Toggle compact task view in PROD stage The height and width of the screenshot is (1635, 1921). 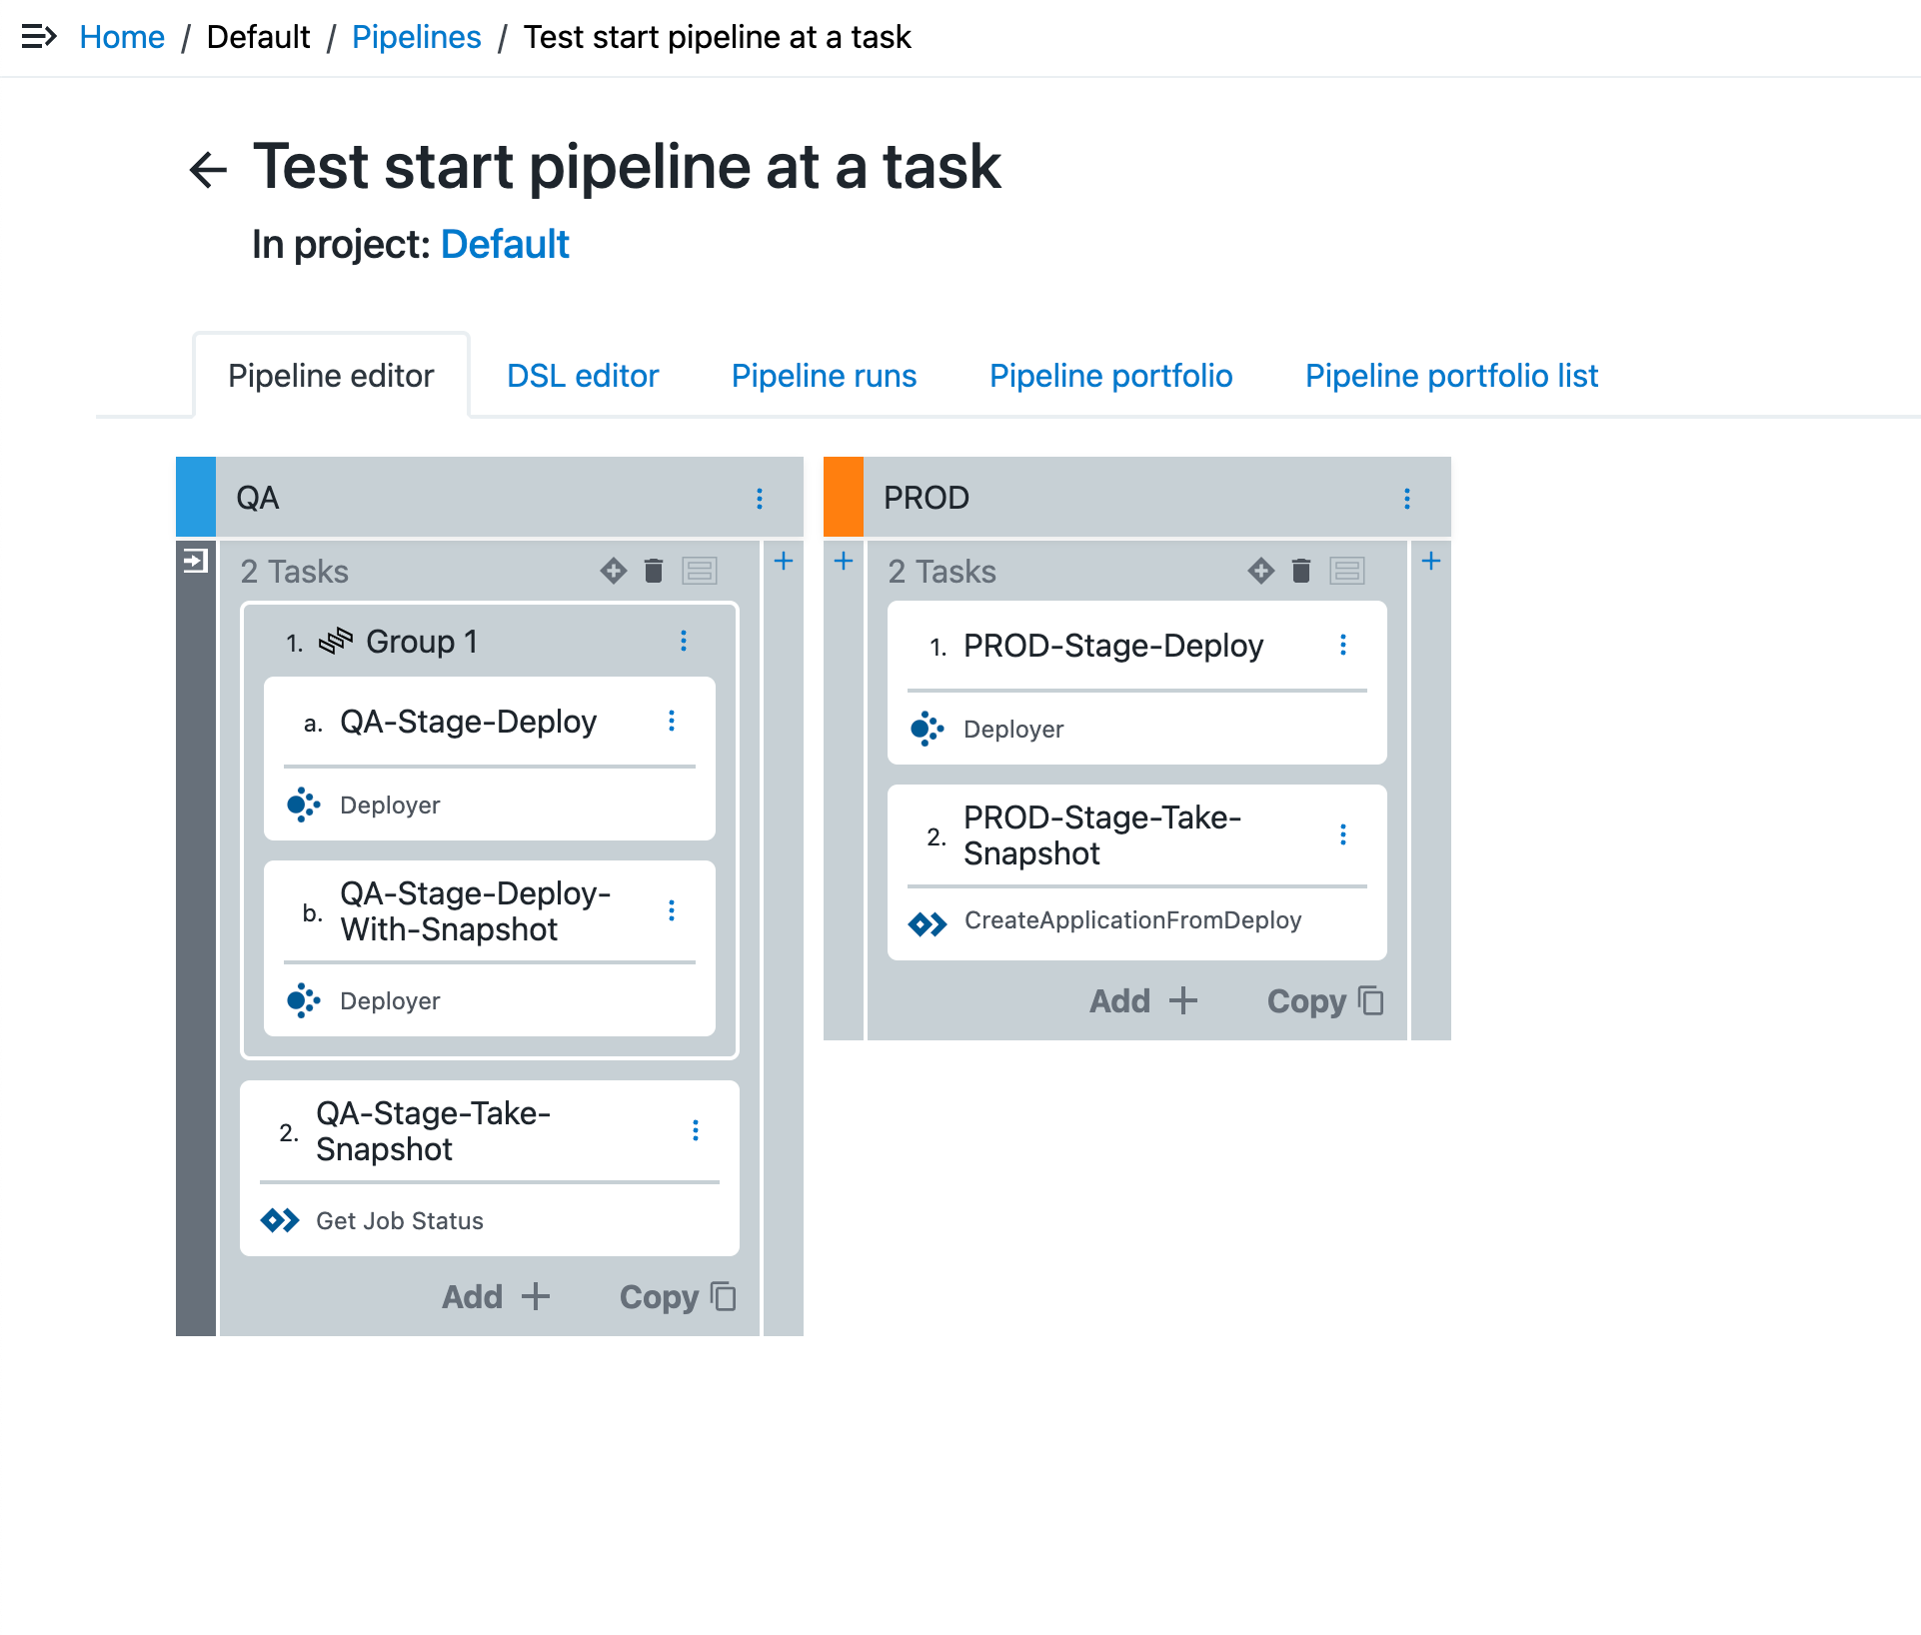pyautogui.click(x=1347, y=571)
